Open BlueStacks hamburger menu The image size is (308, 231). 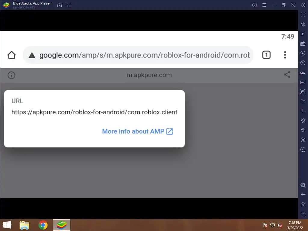264,5
